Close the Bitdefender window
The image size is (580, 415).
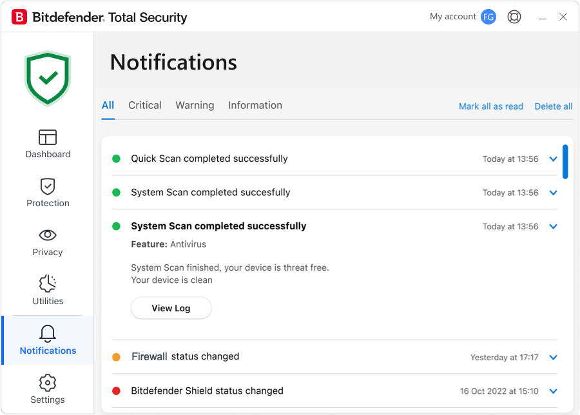[x=563, y=17]
